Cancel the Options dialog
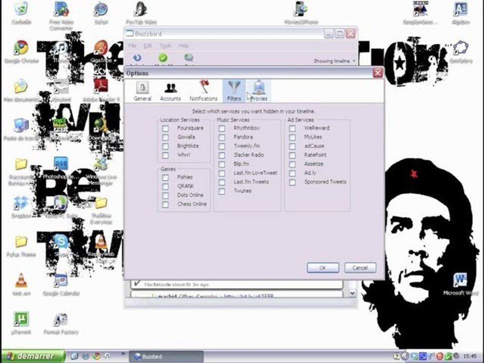This screenshot has width=484, height=363. coord(360,268)
